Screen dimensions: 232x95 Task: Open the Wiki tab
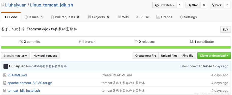[x=123, y=17]
